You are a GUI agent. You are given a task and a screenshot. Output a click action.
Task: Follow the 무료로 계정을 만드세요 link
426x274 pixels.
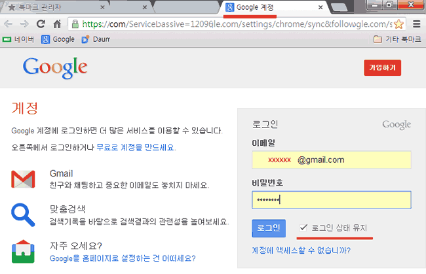point(136,147)
